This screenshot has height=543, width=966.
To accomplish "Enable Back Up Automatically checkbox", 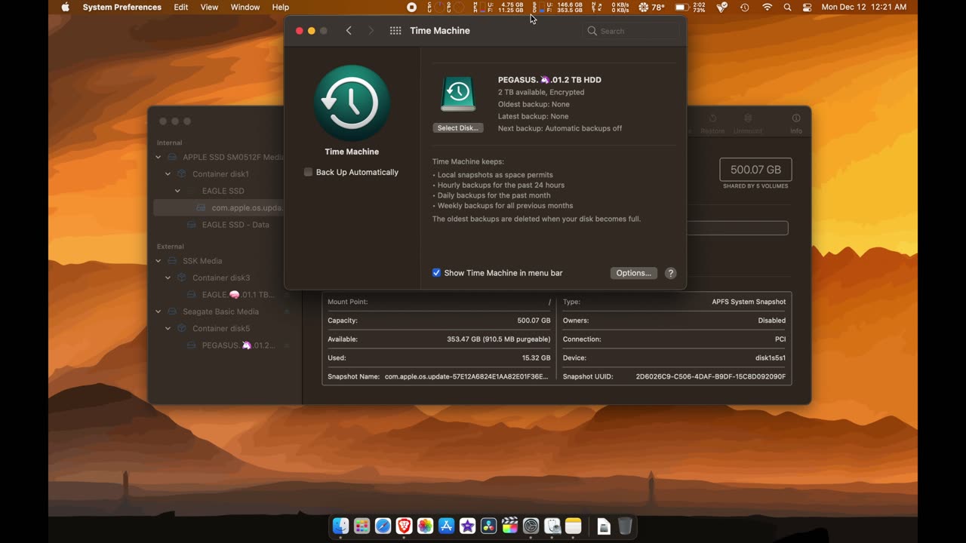I will (308, 172).
